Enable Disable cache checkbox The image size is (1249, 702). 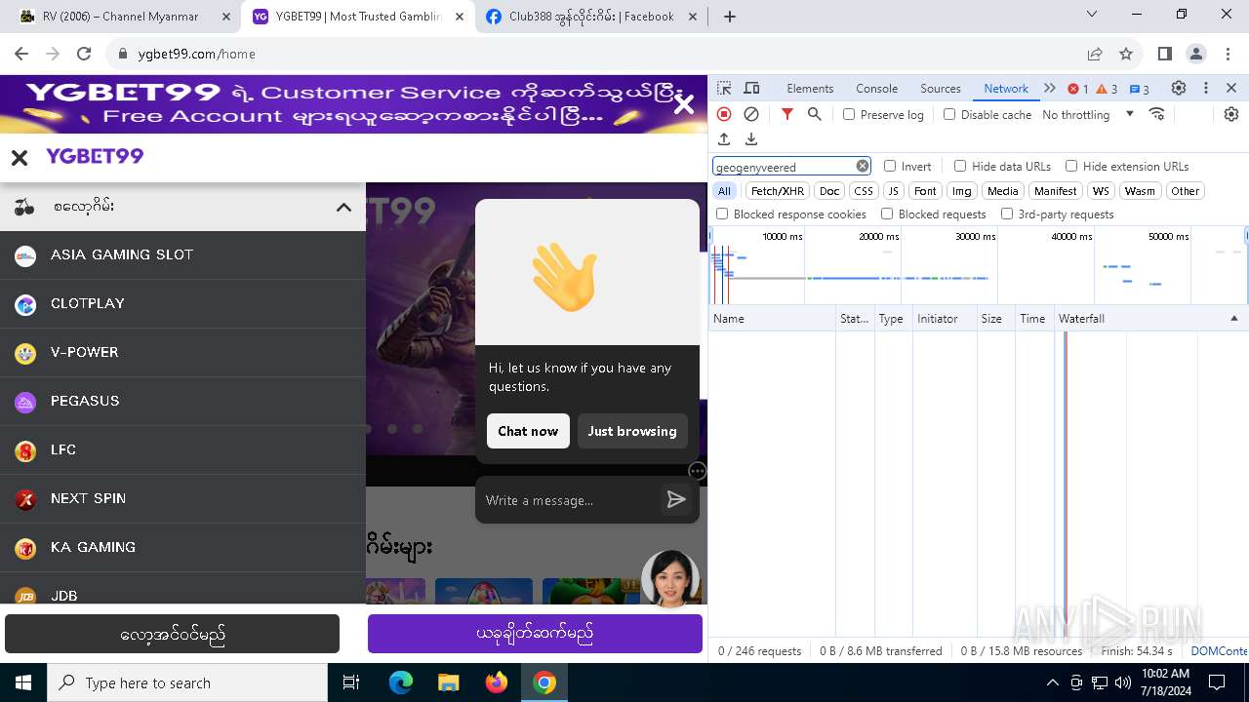949,114
